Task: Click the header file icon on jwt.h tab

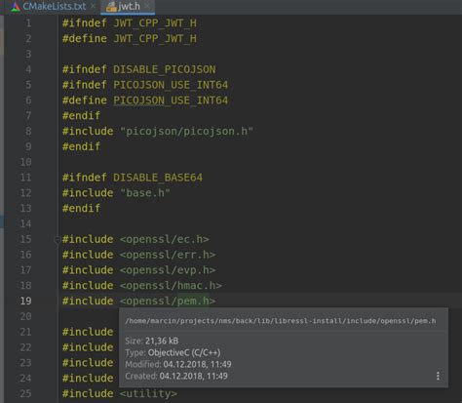Action: tap(111, 7)
